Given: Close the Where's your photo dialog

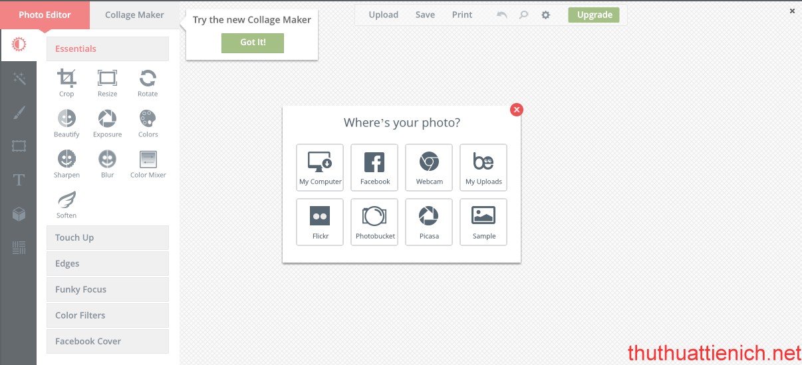Looking at the screenshot, I should tap(517, 110).
